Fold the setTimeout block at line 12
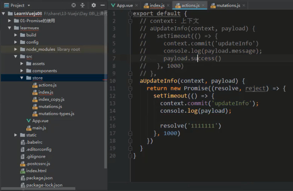This screenshot has height=191, width=293. click(130, 96)
